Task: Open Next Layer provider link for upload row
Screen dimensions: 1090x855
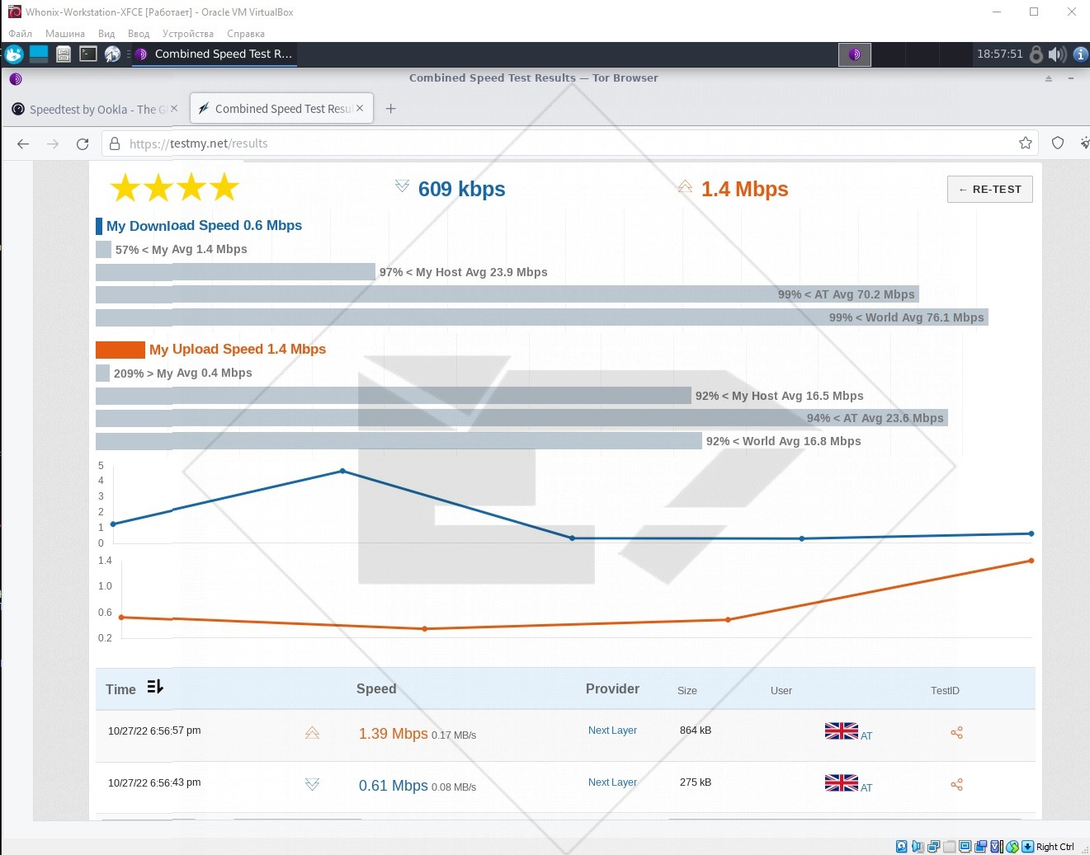Action: [612, 731]
